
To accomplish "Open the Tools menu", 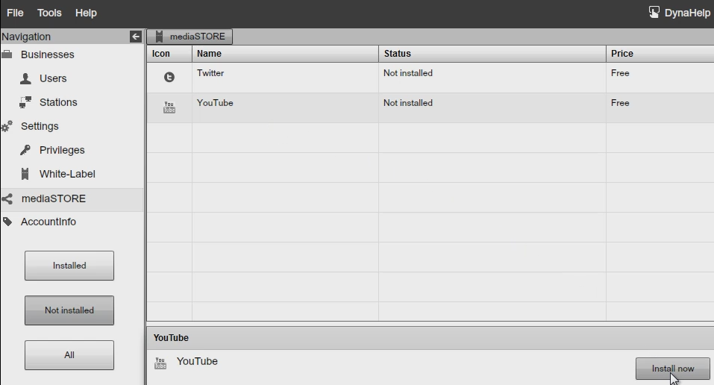I will tap(49, 13).
